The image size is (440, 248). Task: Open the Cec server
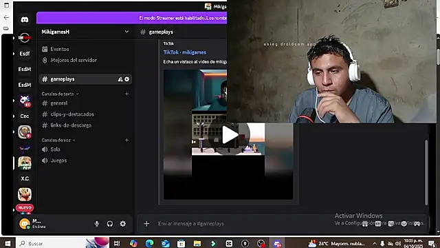[25, 116]
